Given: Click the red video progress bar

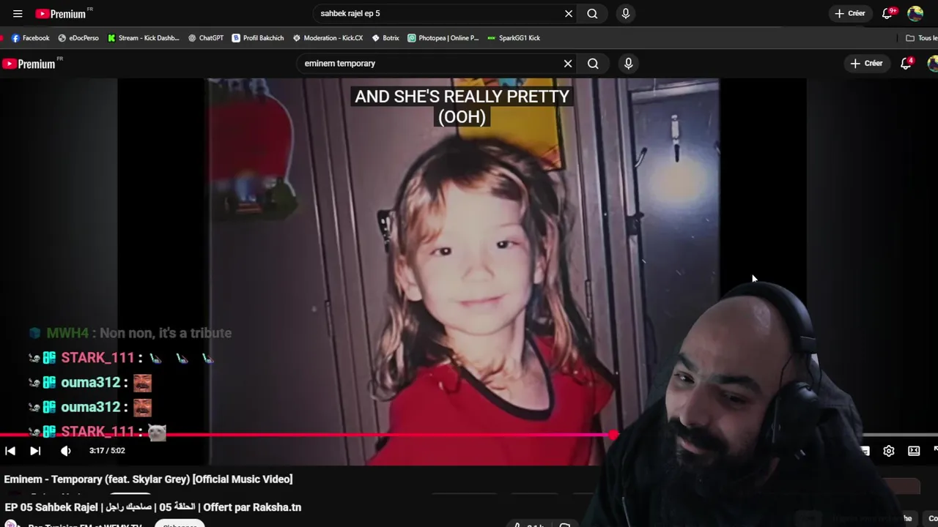Looking at the screenshot, I should [x=306, y=435].
